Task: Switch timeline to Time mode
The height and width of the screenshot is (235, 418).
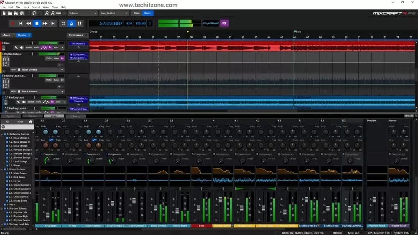Action: click(x=137, y=13)
